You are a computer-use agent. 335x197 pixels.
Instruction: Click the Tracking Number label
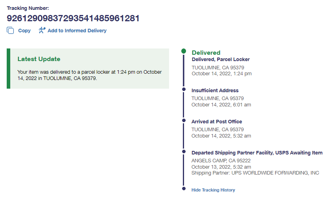coord(28,8)
